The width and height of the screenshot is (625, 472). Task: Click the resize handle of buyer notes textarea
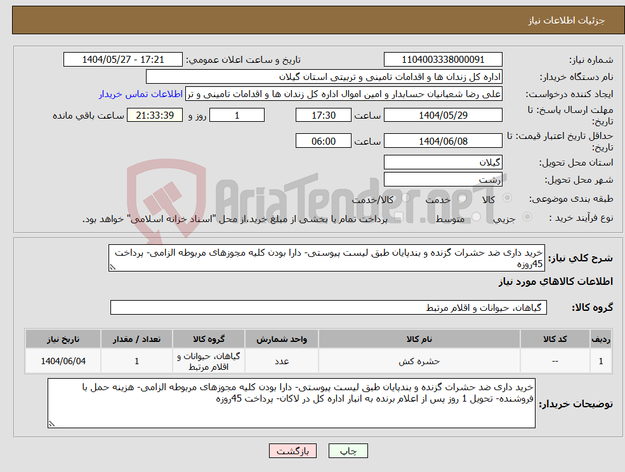51,424
